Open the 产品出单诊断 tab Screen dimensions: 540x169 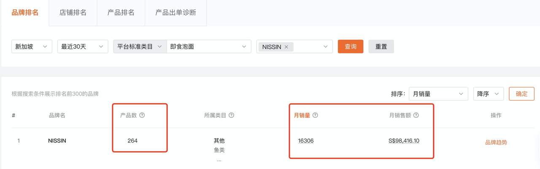click(x=176, y=13)
